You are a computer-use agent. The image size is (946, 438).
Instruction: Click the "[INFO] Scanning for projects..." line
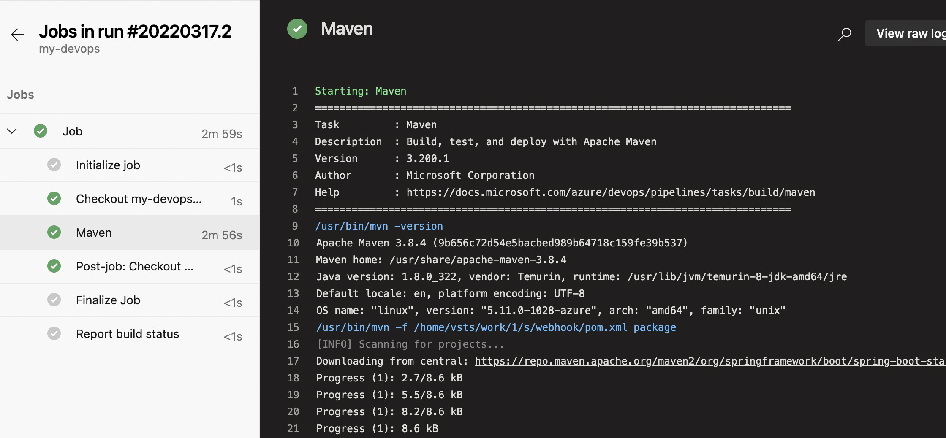click(x=410, y=344)
